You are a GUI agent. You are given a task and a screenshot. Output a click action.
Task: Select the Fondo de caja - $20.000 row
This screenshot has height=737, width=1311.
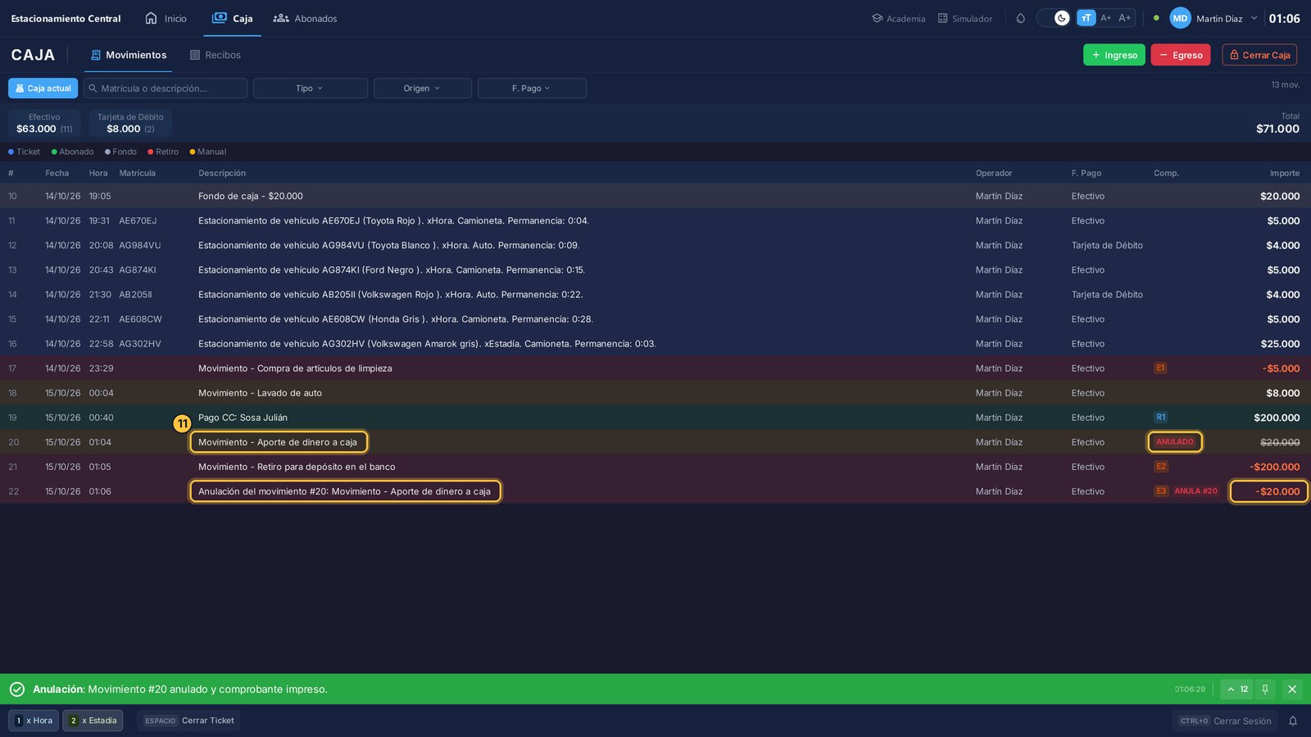click(655, 197)
